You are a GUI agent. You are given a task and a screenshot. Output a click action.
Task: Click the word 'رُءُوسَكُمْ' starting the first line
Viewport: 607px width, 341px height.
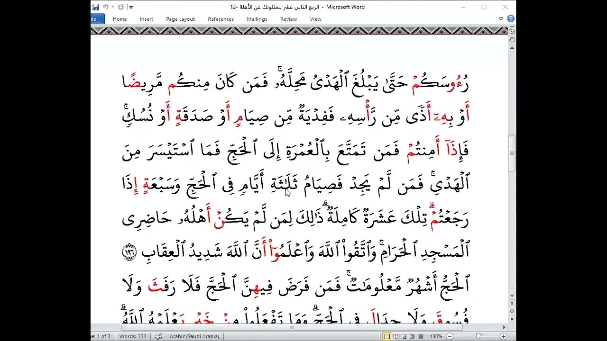point(440,83)
